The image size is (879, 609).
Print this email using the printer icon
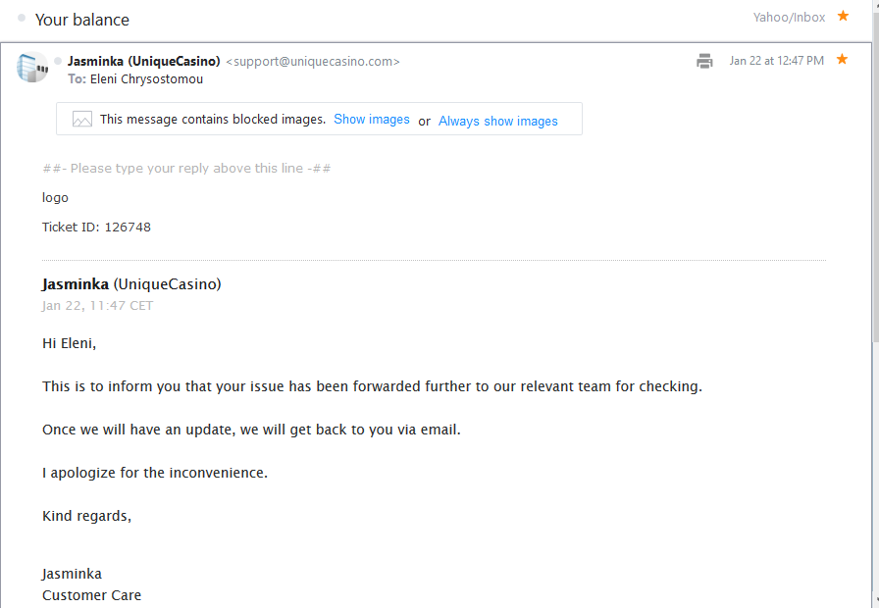[704, 61]
